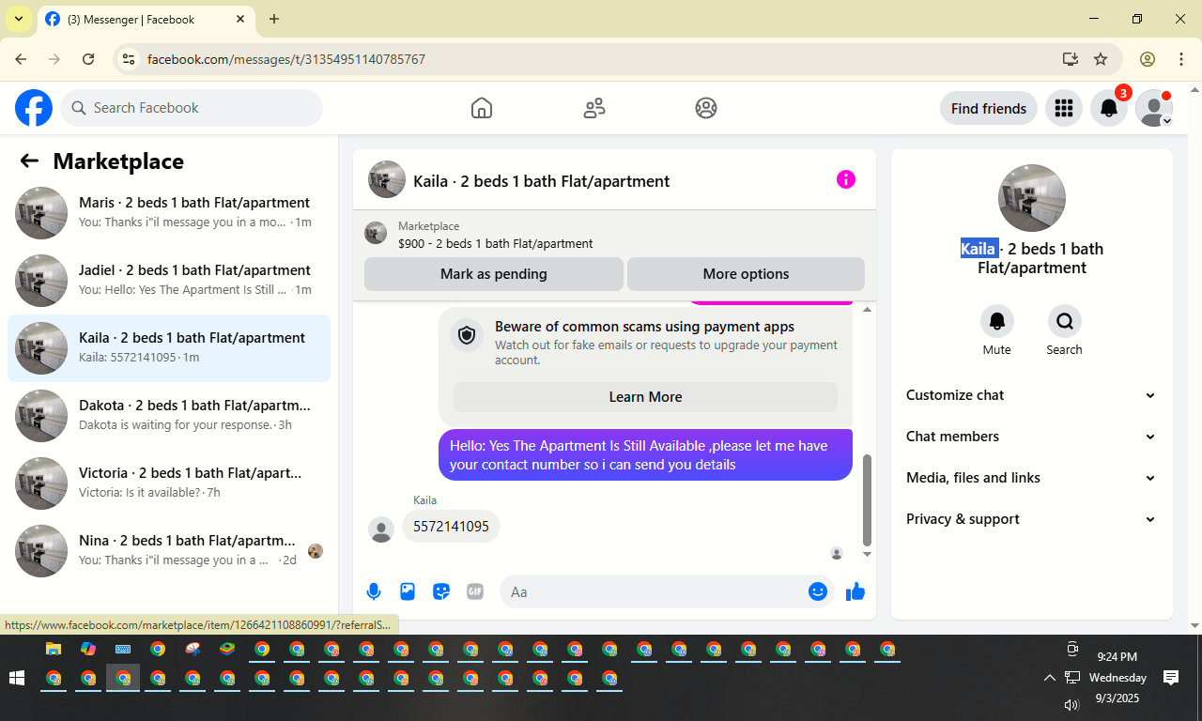The width and height of the screenshot is (1202, 721).
Task: Expand Media, files and links section
Action: click(1032, 478)
